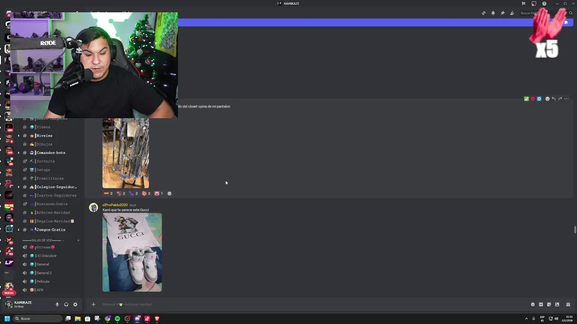
Task: Expand threads under Colegios-Seguidores channel
Action: (x=18, y=187)
